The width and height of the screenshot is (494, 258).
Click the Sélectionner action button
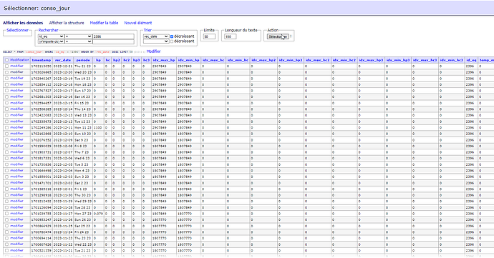[278, 37]
